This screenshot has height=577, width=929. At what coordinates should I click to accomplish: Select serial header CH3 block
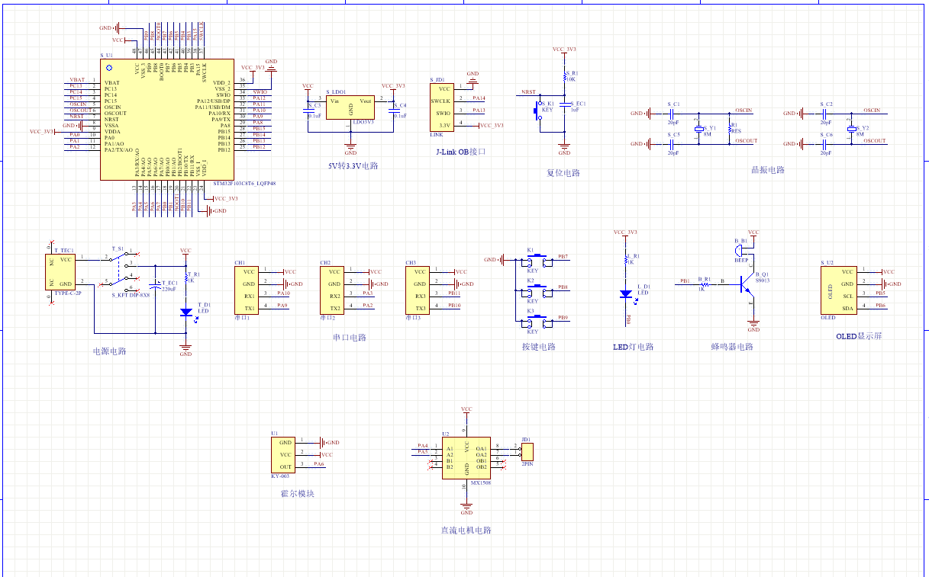click(x=418, y=290)
